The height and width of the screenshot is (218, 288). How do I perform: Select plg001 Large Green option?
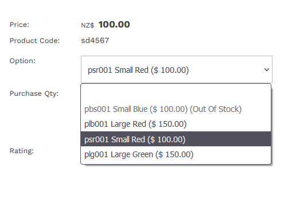tap(176, 154)
